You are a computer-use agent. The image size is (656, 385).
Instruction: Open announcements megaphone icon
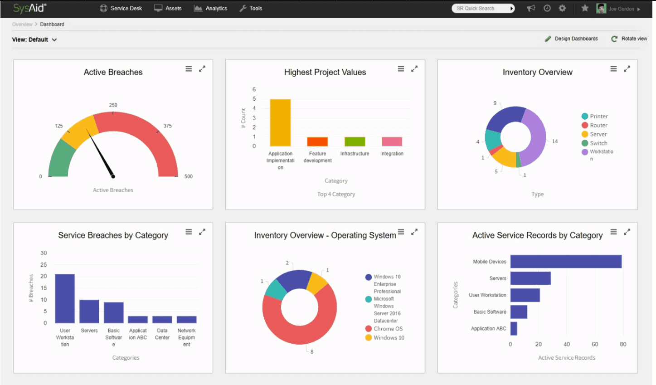(x=531, y=8)
